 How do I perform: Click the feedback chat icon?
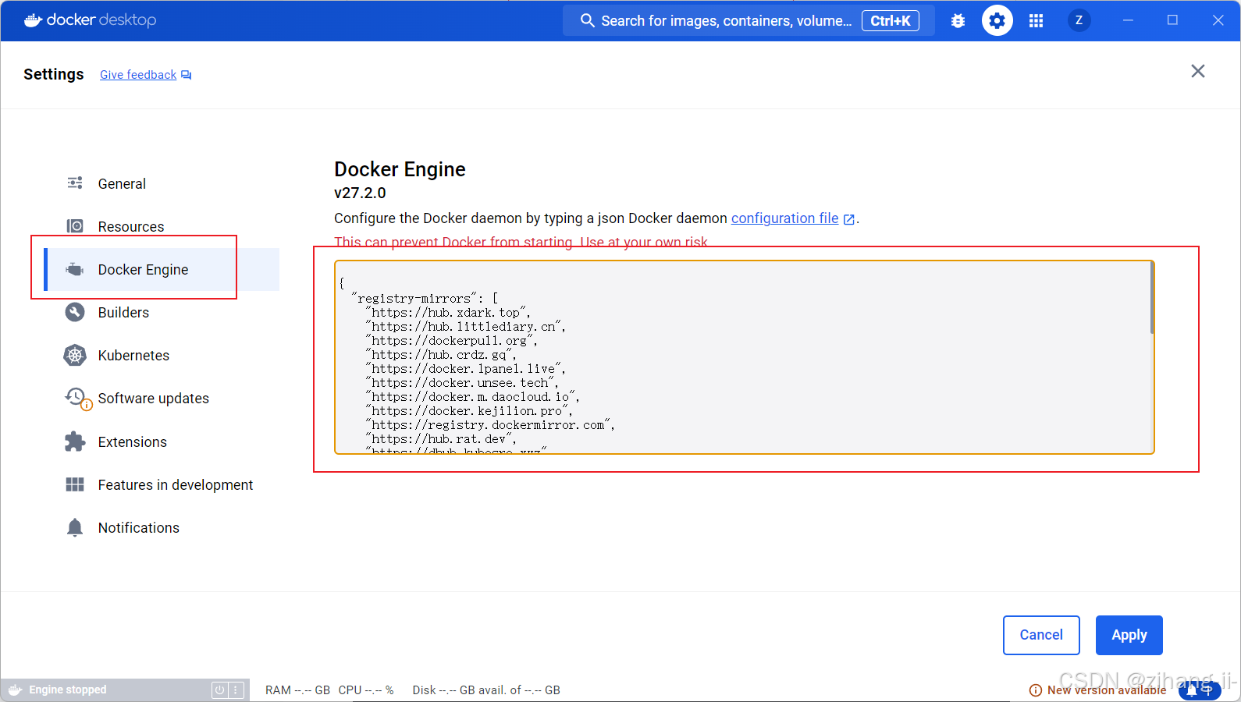coord(186,75)
